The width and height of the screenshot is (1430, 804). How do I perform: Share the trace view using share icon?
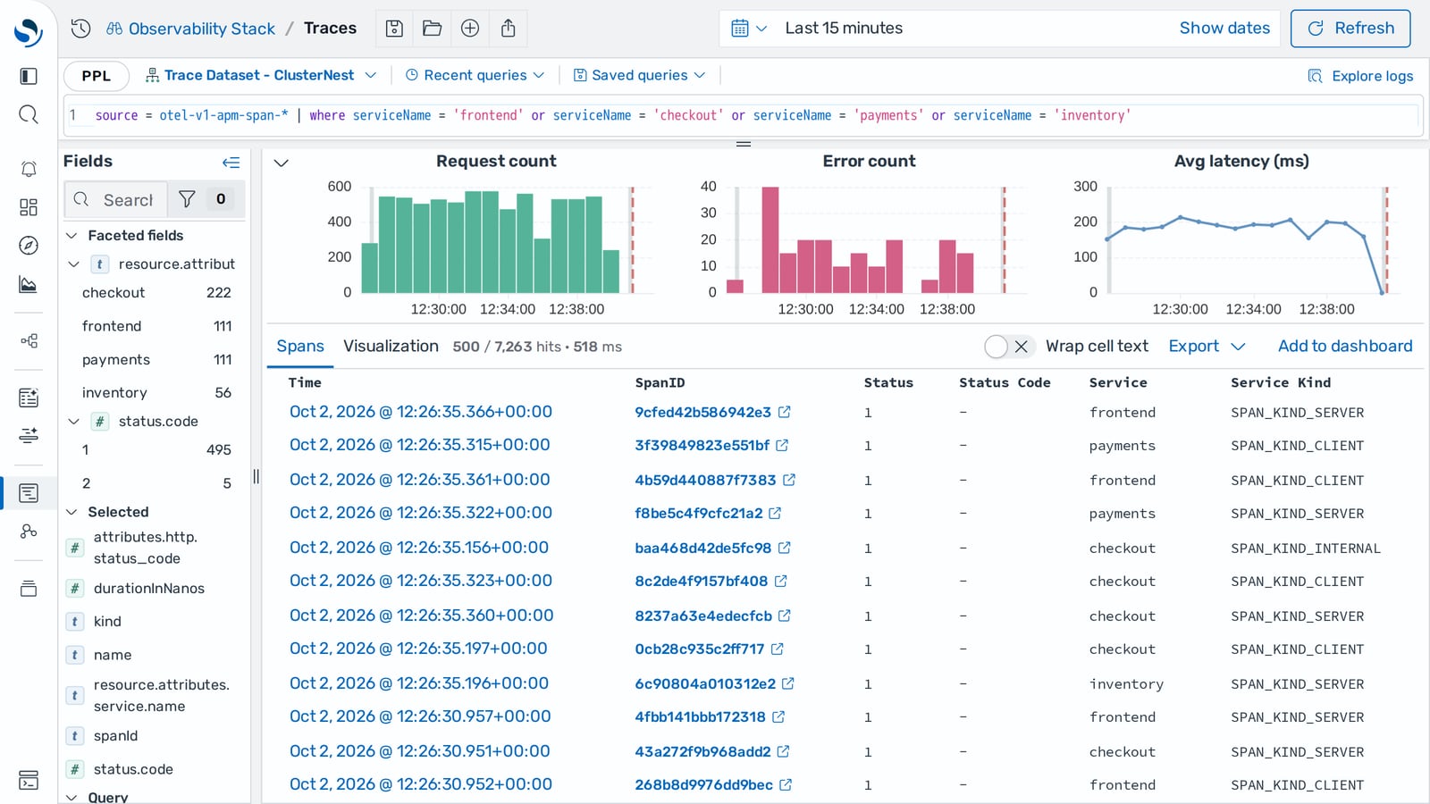[x=508, y=29]
